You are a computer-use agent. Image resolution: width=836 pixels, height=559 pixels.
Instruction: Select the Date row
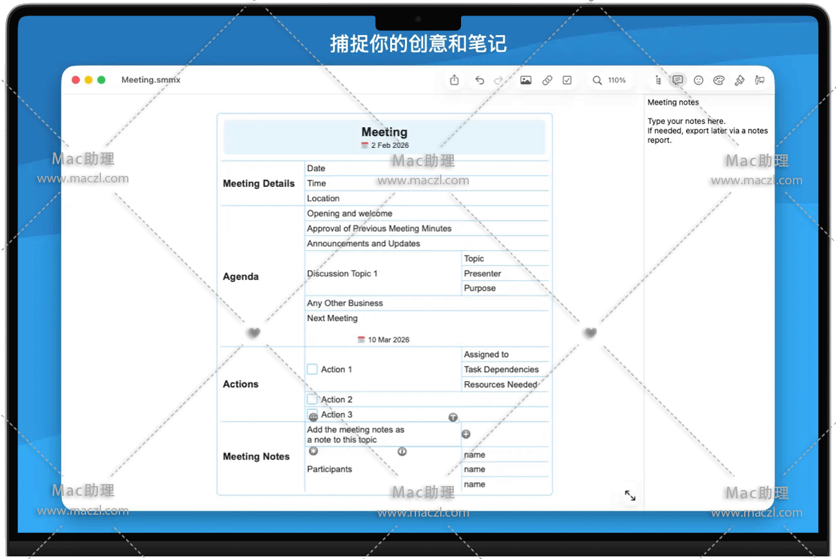tap(427, 168)
